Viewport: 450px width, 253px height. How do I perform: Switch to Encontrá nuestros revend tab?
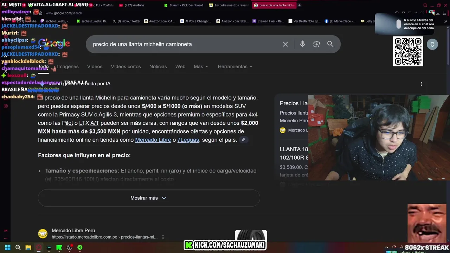point(229,5)
